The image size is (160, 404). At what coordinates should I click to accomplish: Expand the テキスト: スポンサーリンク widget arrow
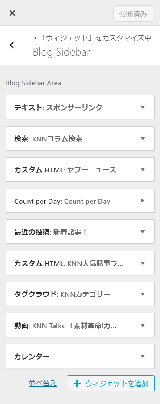click(143, 107)
